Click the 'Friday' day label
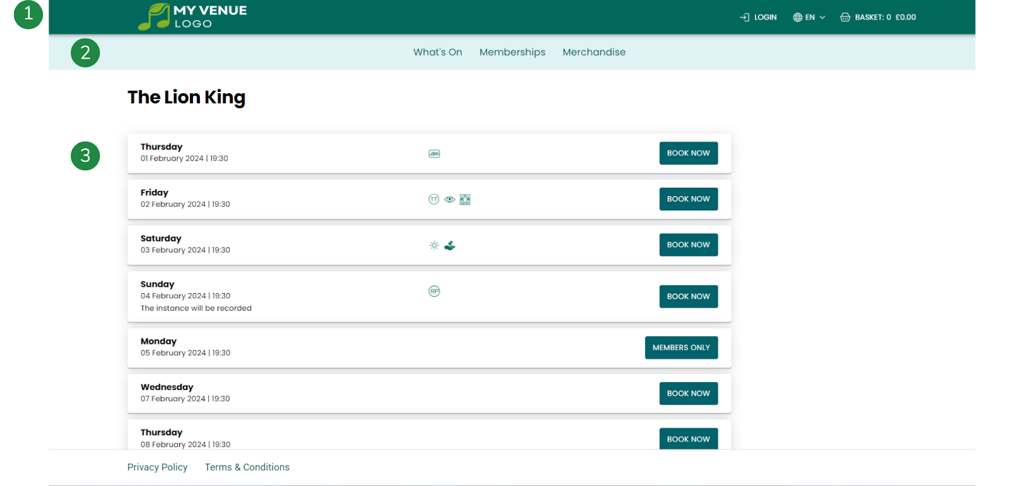Image resolution: width=1009 pixels, height=486 pixels. (155, 193)
